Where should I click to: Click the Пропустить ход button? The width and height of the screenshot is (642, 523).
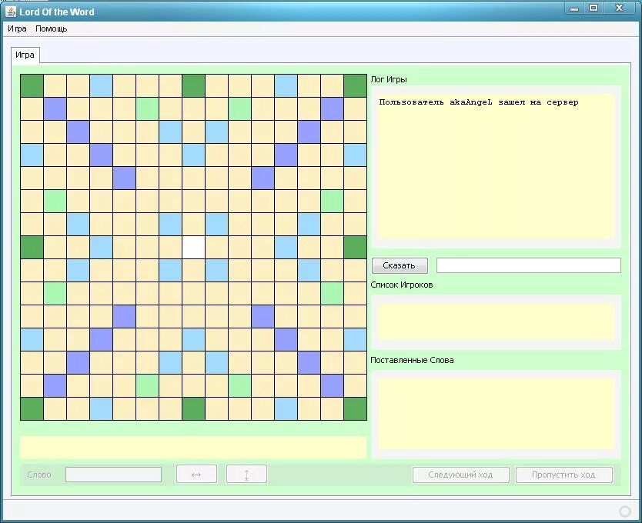tap(563, 475)
